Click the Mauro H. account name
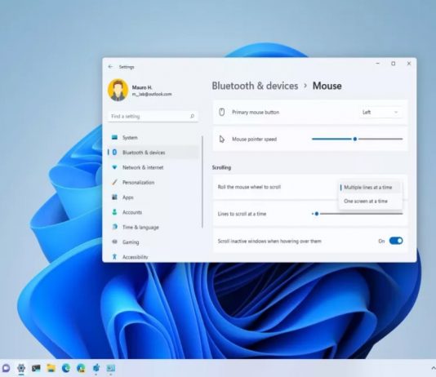Screen dimensions: 436x377 tap(142, 87)
